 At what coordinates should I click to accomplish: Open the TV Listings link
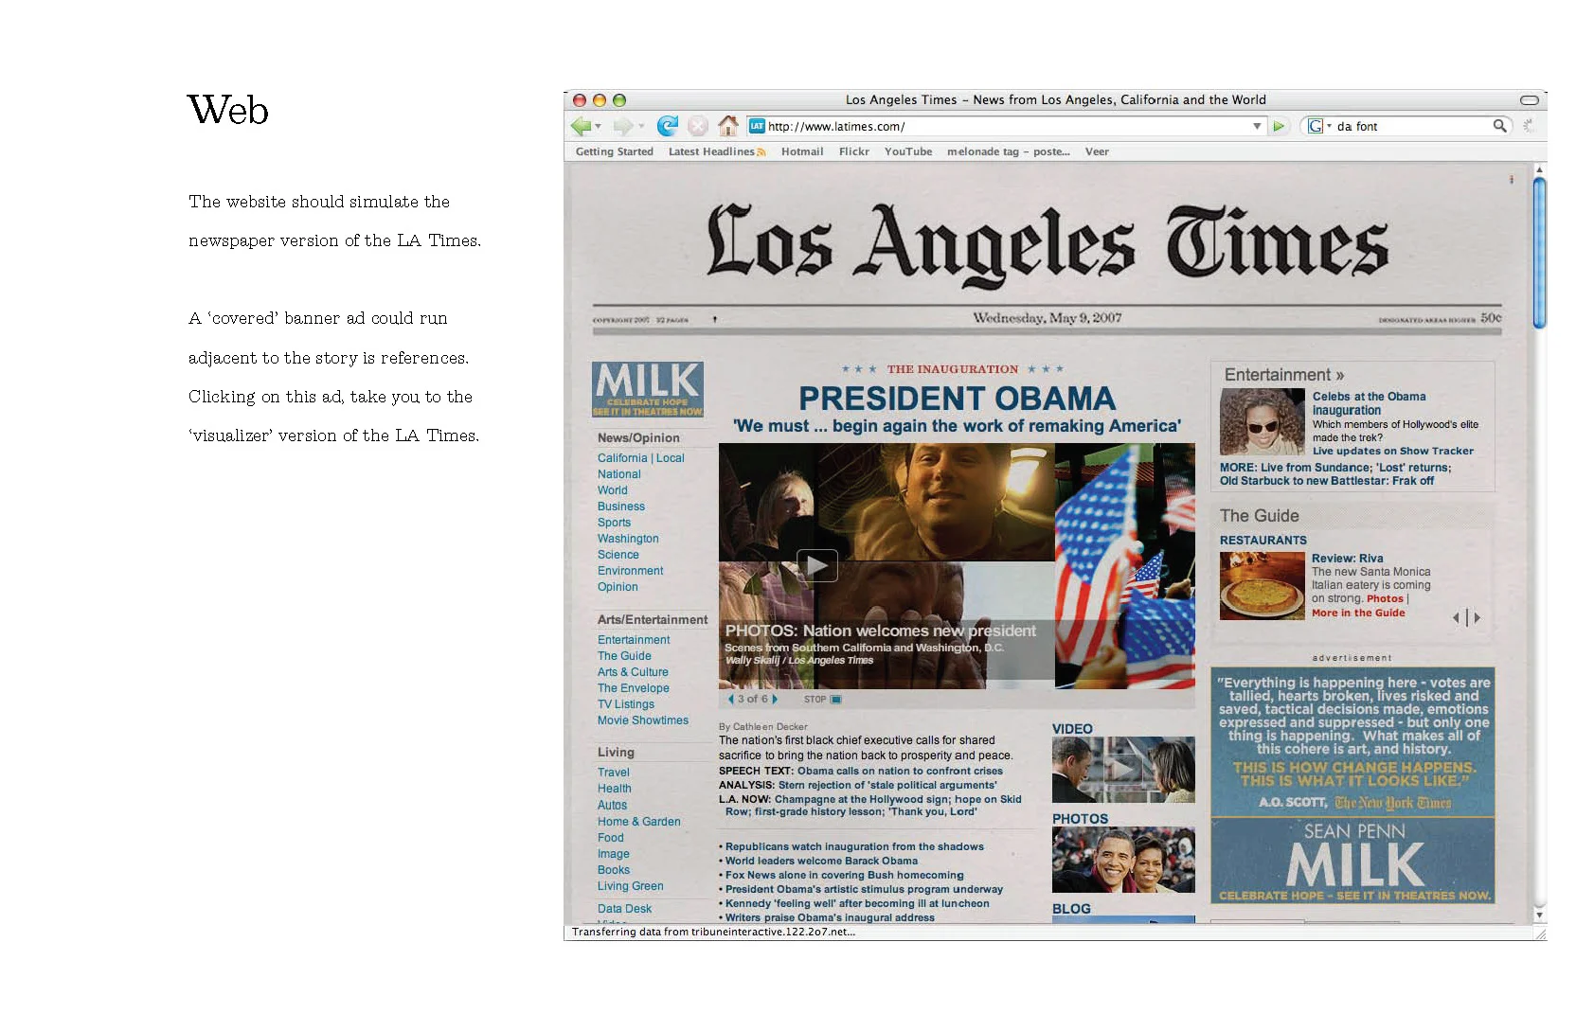(625, 704)
